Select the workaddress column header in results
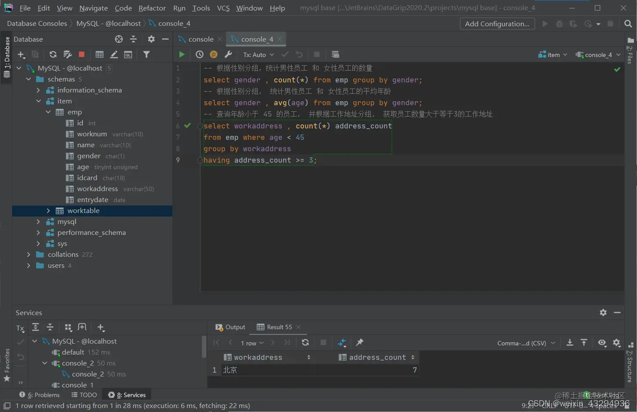Screen dimensions: 637x412 pos(258,357)
